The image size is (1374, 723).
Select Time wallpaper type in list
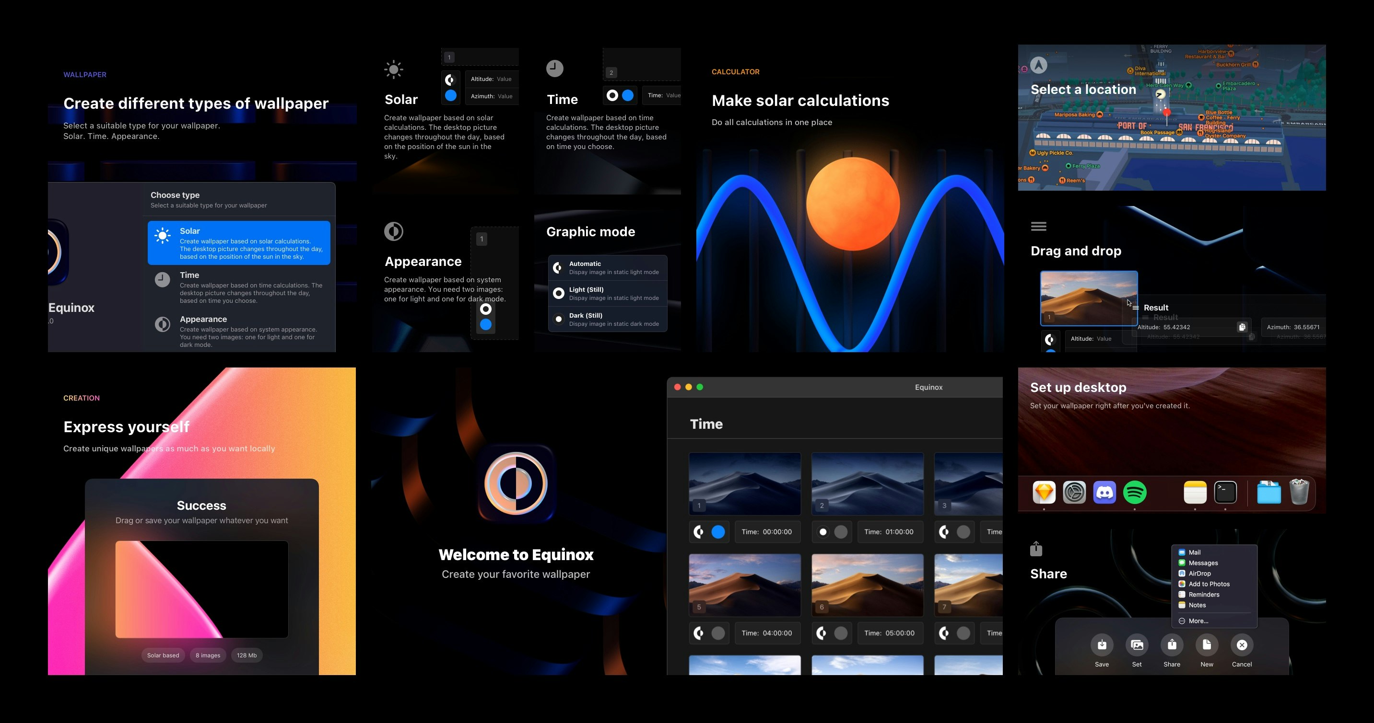tap(239, 287)
